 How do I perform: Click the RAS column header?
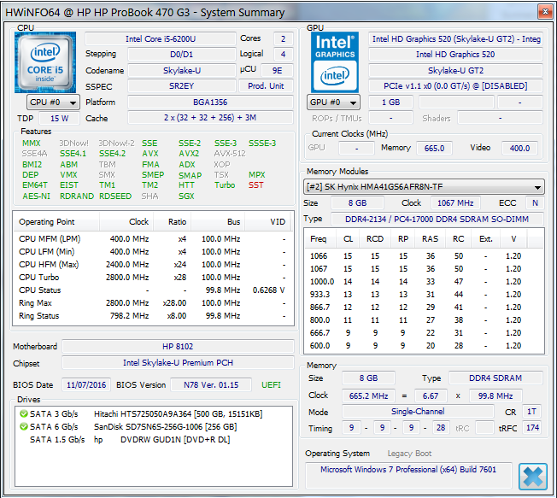tap(430, 239)
